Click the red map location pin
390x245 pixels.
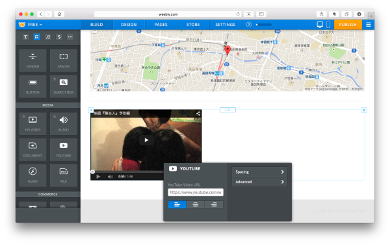pyautogui.click(x=227, y=50)
